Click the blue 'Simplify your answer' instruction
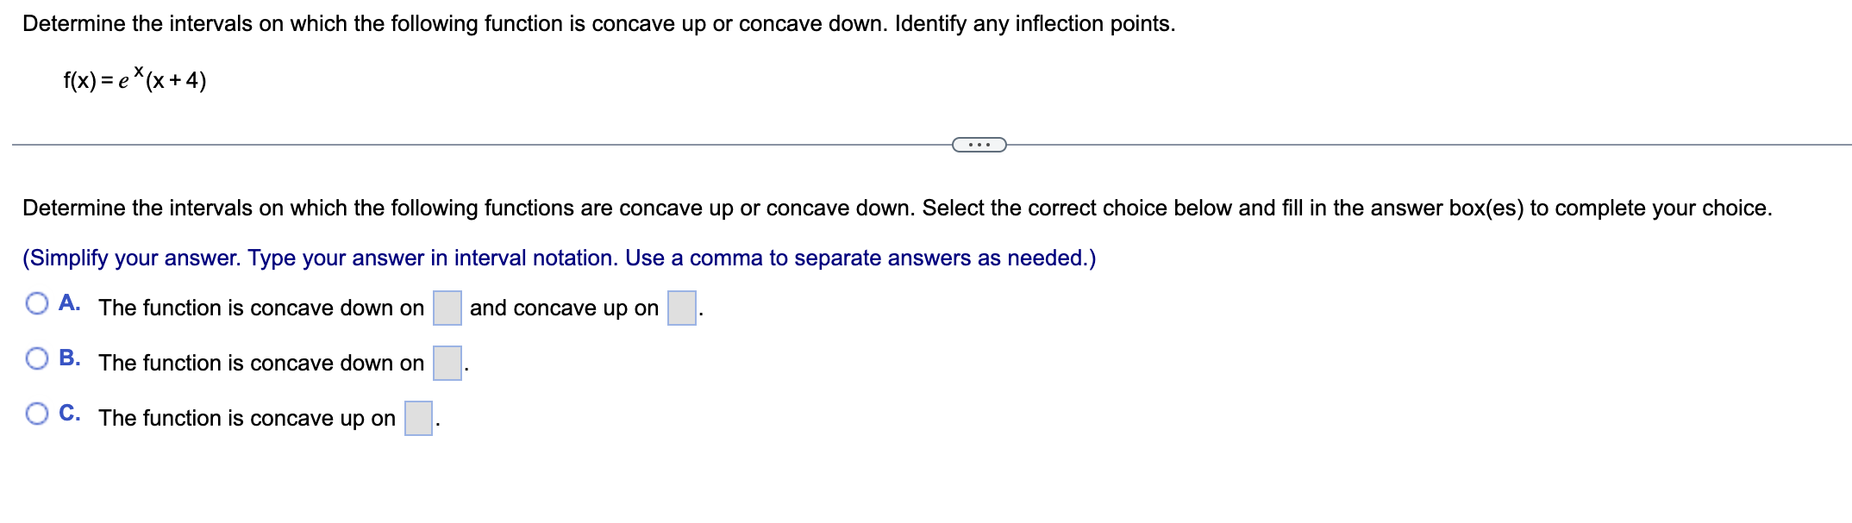 [x=559, y=258]
